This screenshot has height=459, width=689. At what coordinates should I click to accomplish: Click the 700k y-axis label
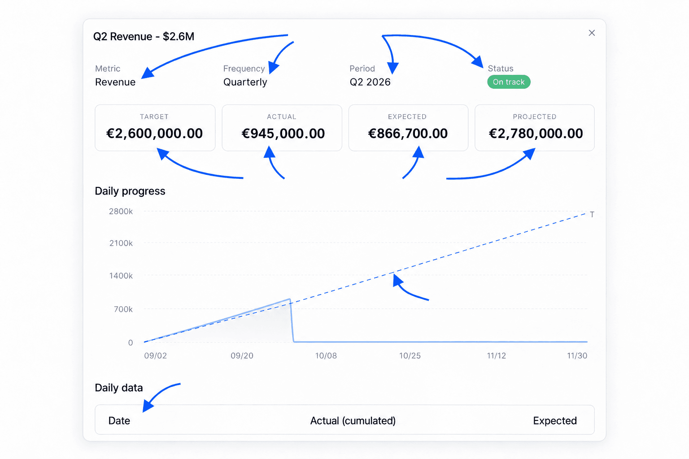[x=123, y=309]
